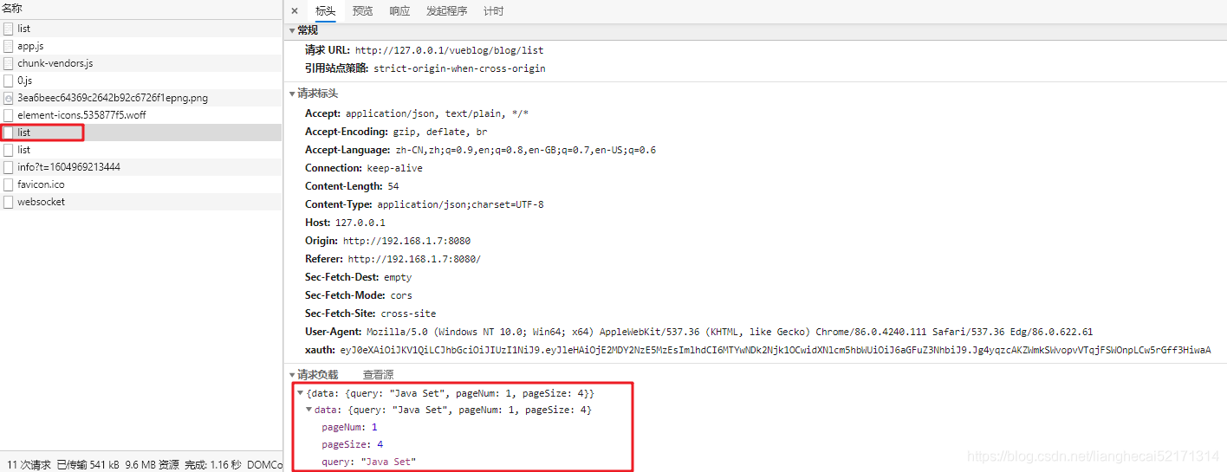Click the Accept-Encoding header row
The height and width of the screenshot is (472, 1227).
pyautogui.click(x=396, y=132)
